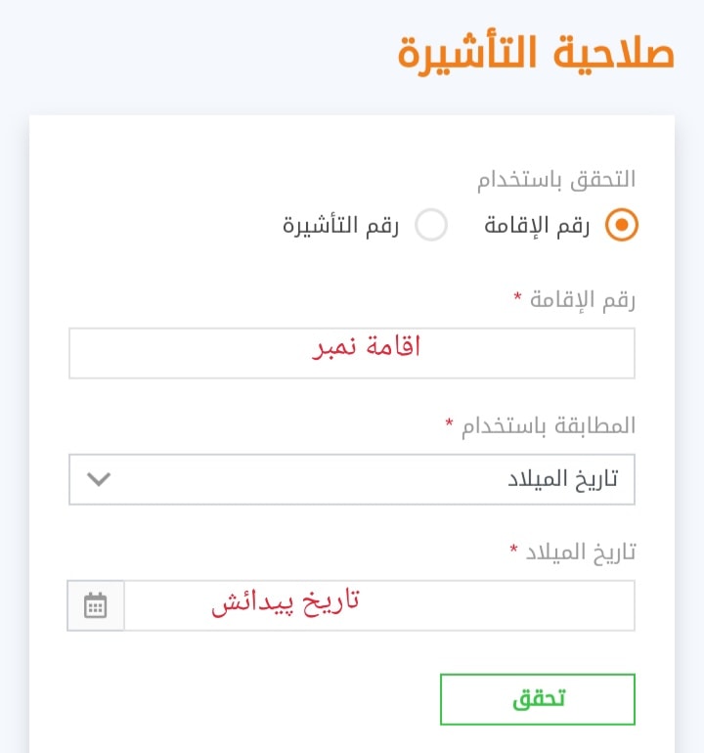Click the green تحقق verify button
Screen dimensions: 704x753
pyautogui.click(x=538, y=699)
